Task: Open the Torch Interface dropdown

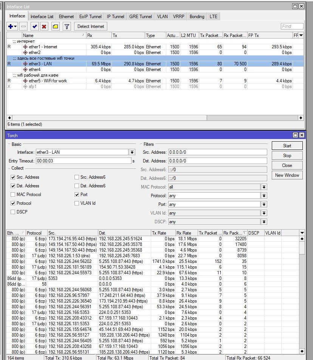Action: [132, 152]
